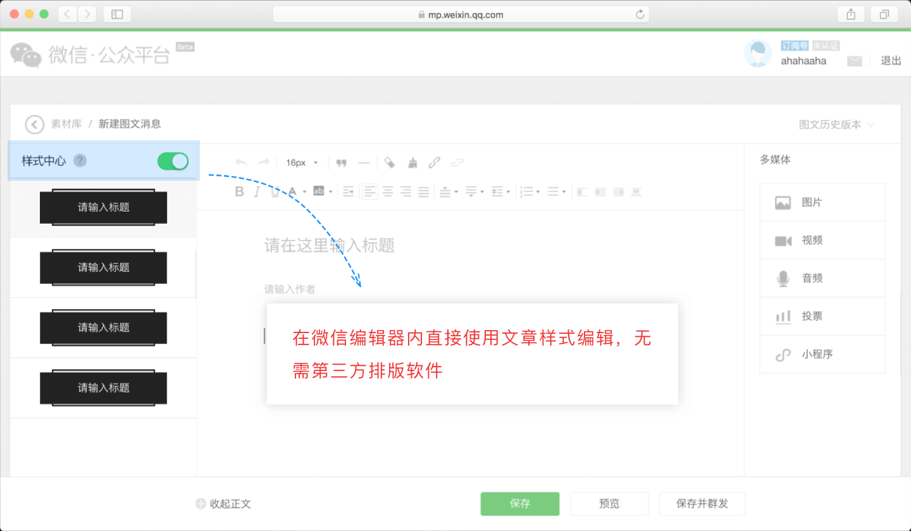Screen dimensions: 911x531
Task: Insert a horizontal divider line
Action: 364,162
